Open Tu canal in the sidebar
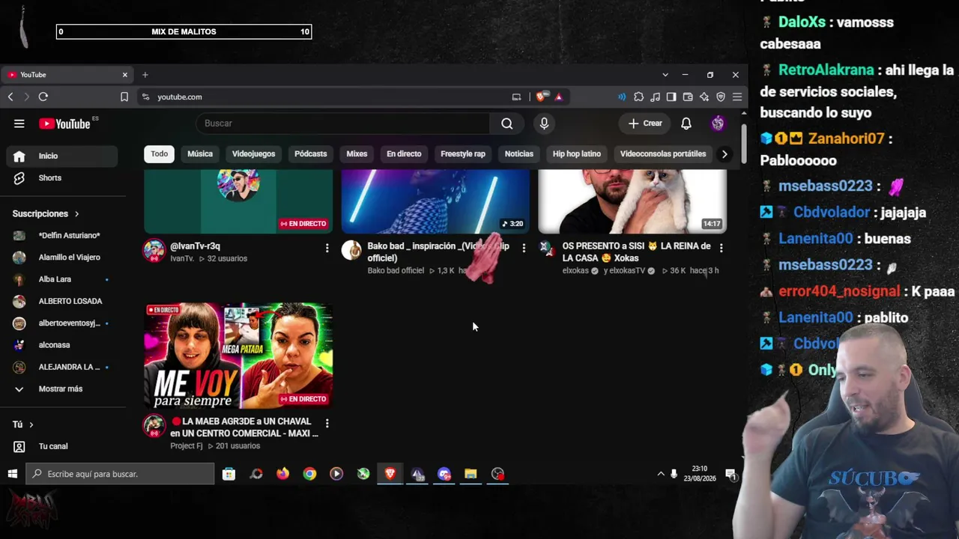 coord(61,446)
